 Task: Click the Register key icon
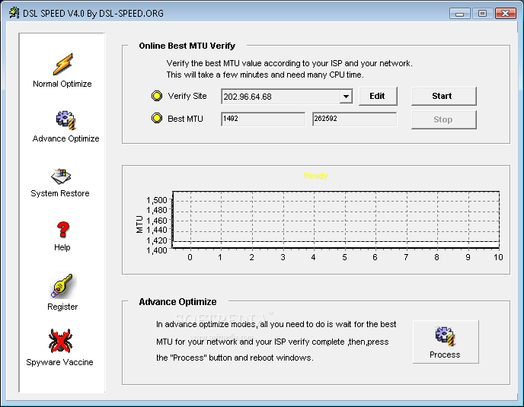tap(63, 286)
